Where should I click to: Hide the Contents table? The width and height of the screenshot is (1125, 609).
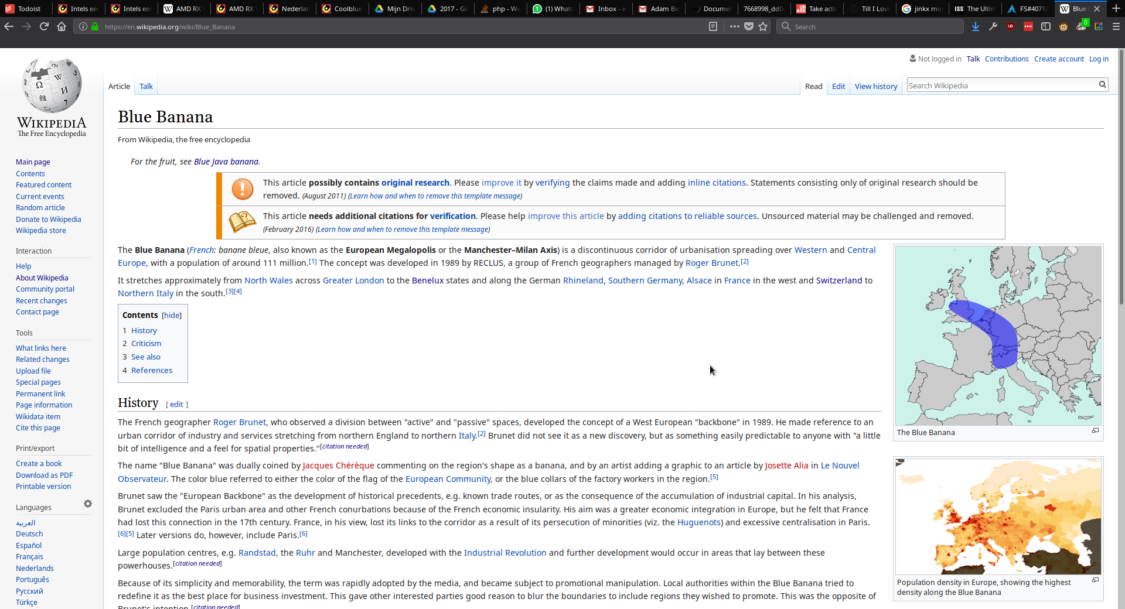(172, 316)
